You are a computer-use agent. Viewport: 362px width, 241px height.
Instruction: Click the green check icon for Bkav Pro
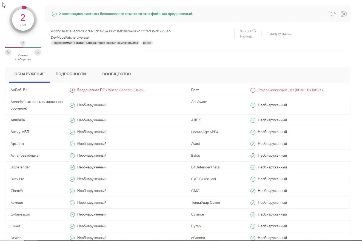pyautogui.click(x=72, y=179)
